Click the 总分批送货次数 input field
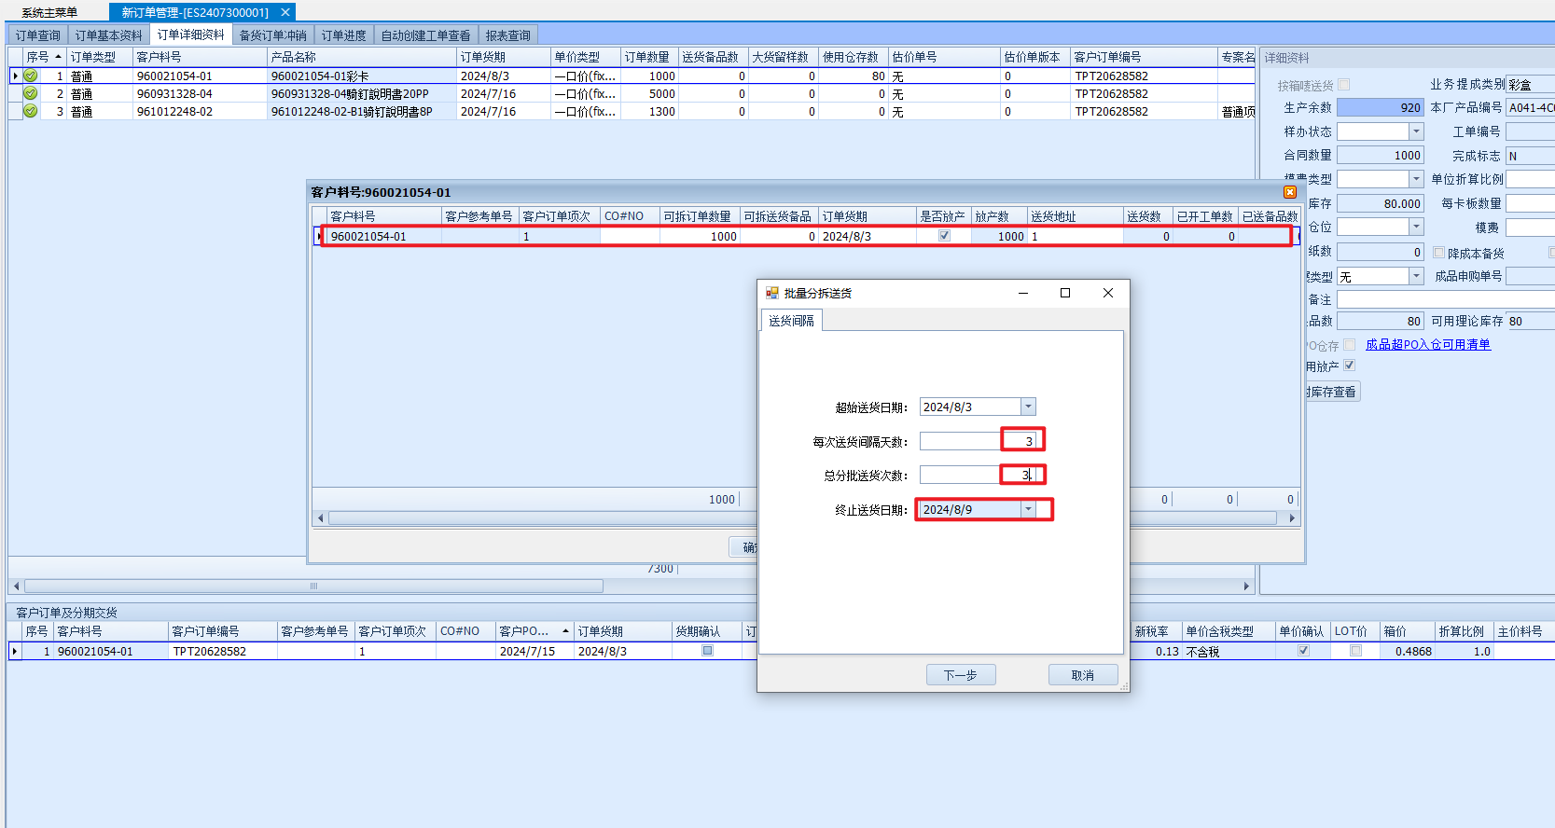Screen dimensions: 1555x828 click(978, 475)
